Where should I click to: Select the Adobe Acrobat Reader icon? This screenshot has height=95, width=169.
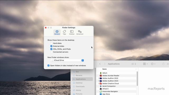[101, 76]
